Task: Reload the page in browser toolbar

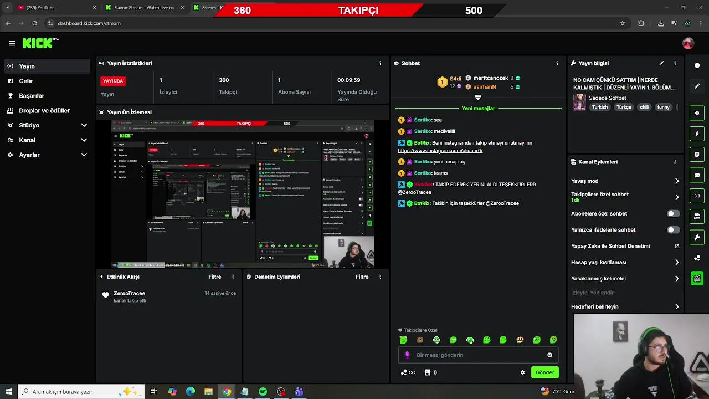Action: tap(34, 23)
